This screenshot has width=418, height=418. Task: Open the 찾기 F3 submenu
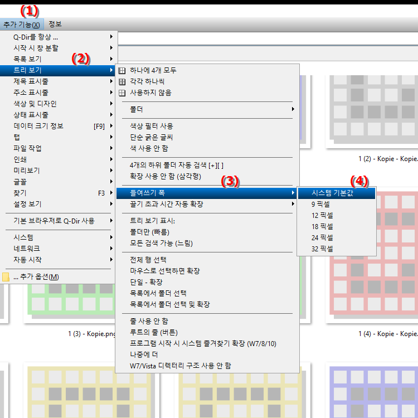pyautogui.click(x=57, y=193)
